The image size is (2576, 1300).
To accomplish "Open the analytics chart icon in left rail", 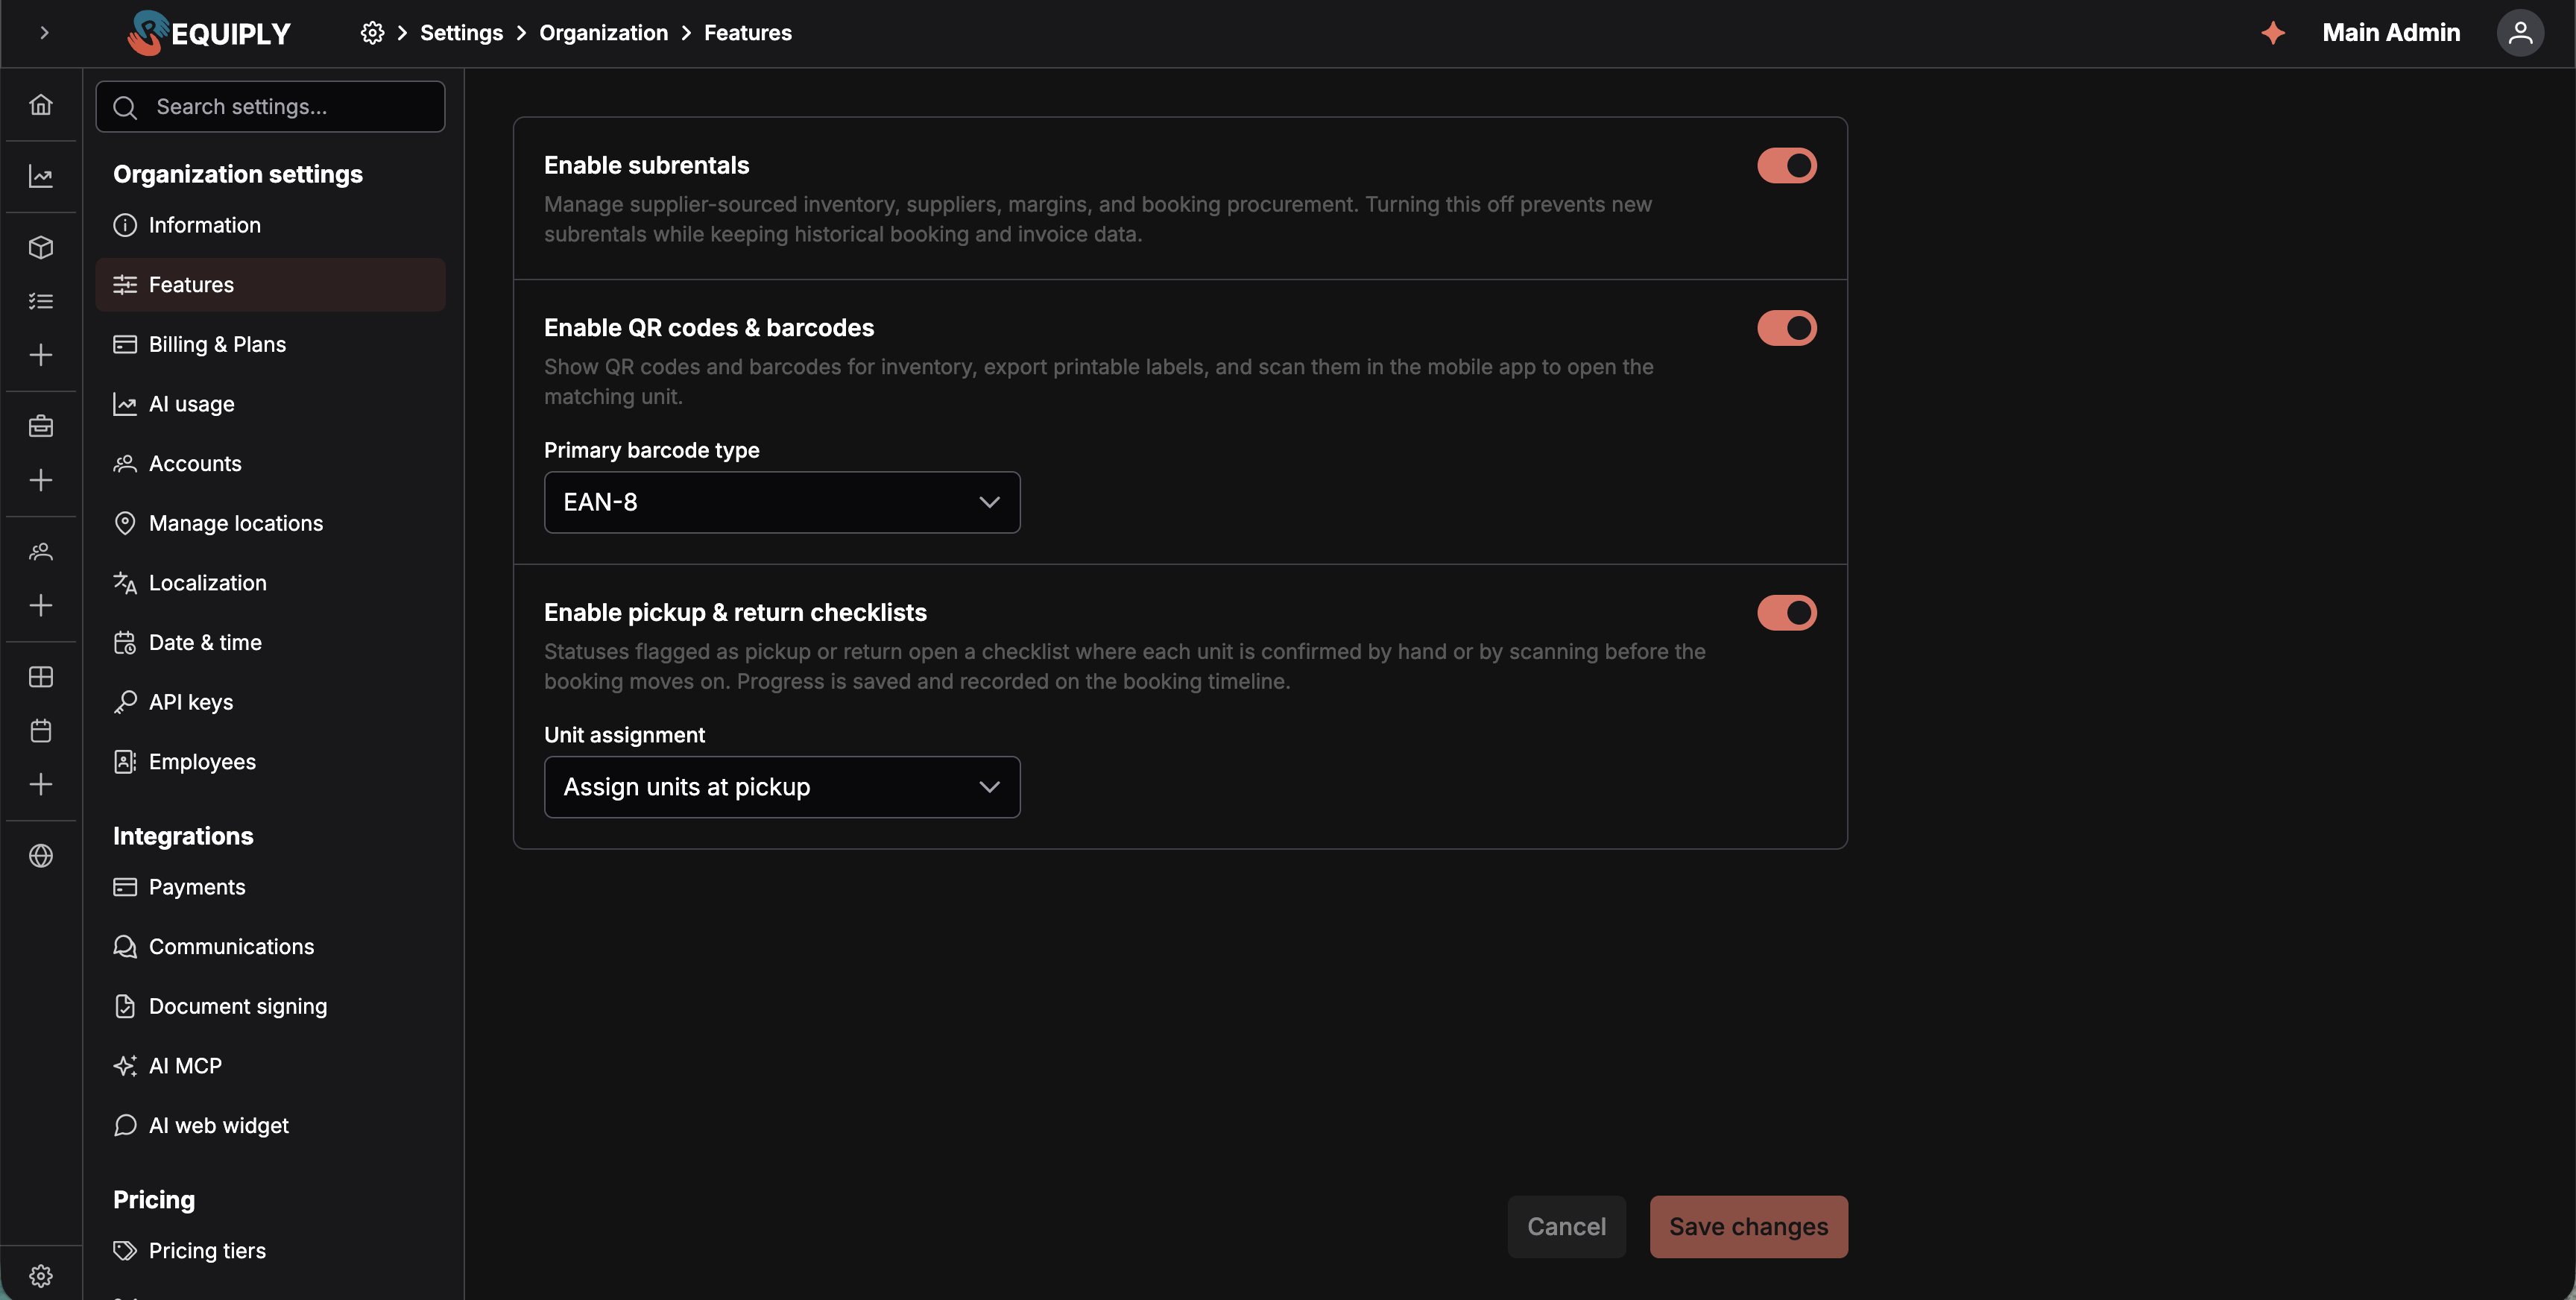I will [41, 176].
